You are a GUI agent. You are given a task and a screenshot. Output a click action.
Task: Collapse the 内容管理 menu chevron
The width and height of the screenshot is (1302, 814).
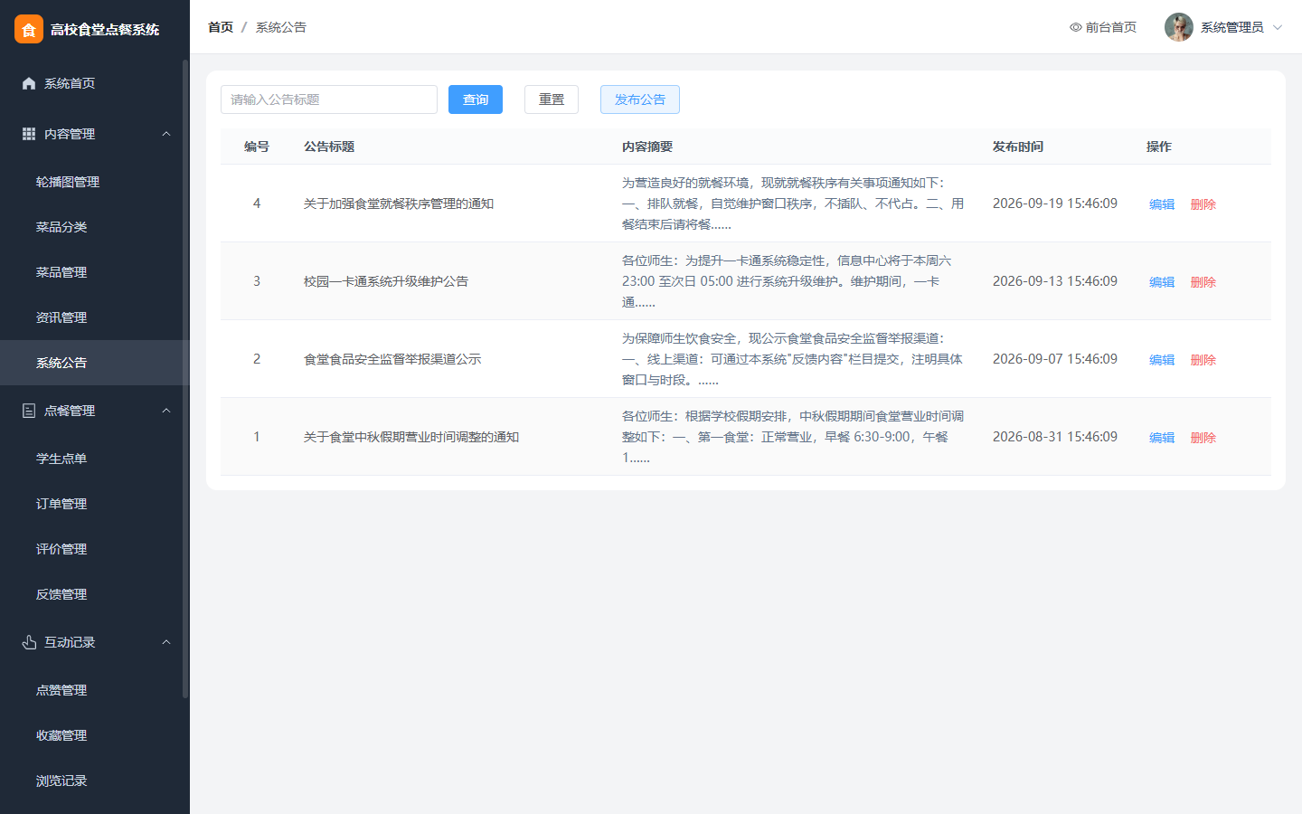coord(166,134)
